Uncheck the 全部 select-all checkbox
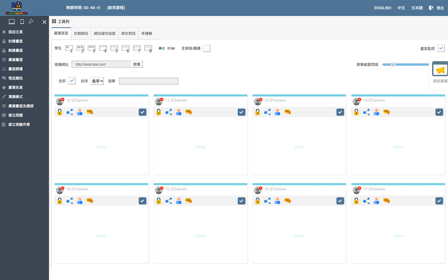The height and width of the screenshot is (280, 448). coord(72,80)
